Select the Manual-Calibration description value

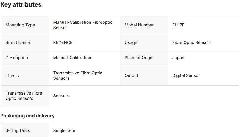[x=72, y=58]
